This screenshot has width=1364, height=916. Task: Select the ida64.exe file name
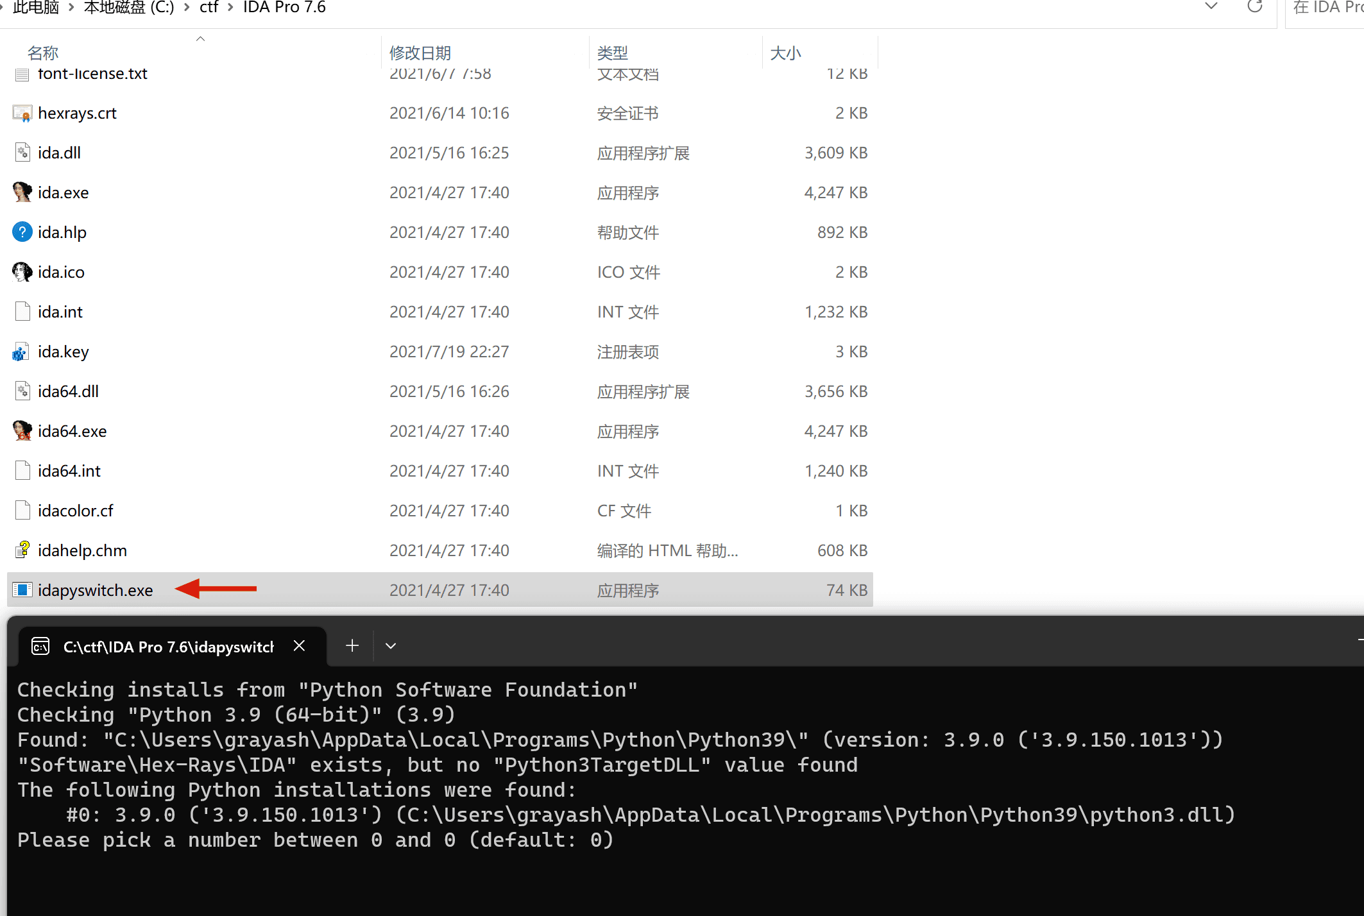[72, 432]
